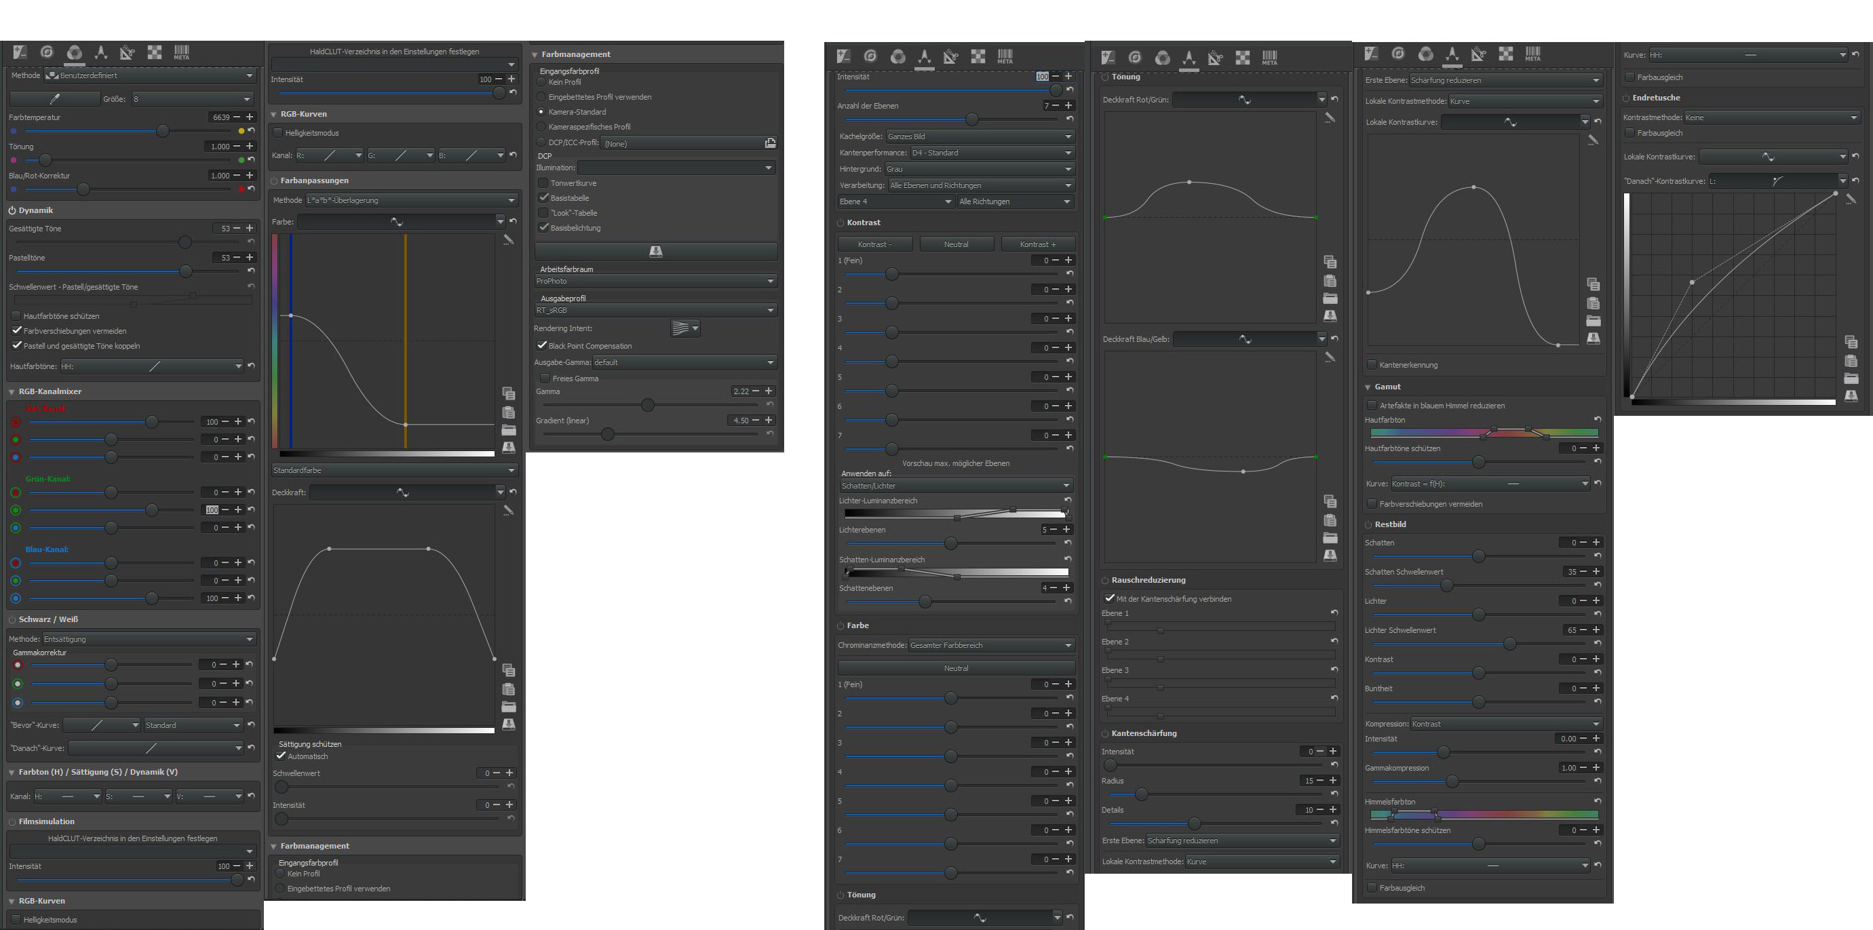Click the Kontrast - button
This screenshot has width=1873, height=930.
(874, 244)
